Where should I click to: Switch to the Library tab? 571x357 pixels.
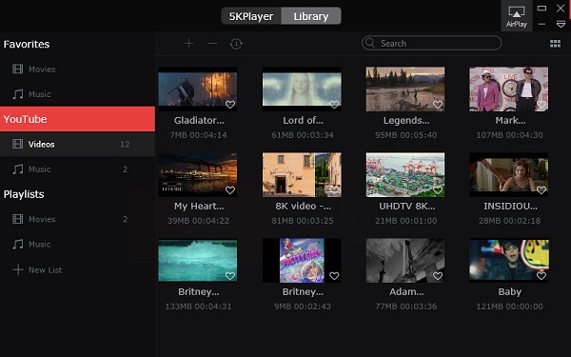tap(311, 16)
